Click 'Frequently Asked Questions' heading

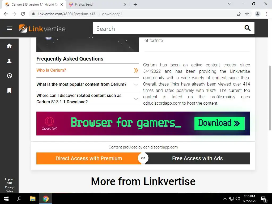[x=70, y=59]
